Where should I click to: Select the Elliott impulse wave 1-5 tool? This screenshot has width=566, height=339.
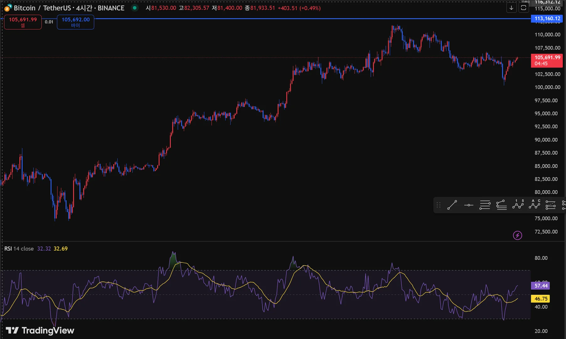518,204
